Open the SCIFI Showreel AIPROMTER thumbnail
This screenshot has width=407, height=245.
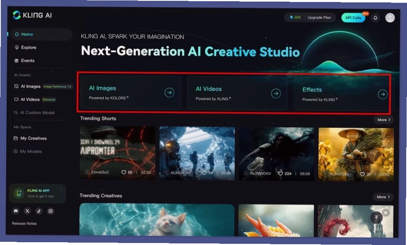coord(118,152)
